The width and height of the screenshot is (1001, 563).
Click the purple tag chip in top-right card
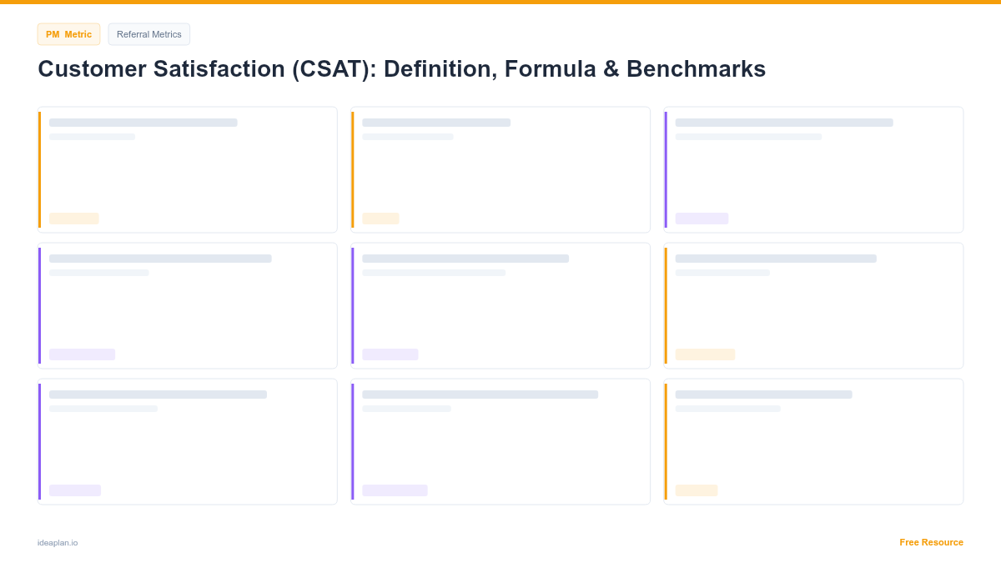pyautogui.click(x=702, y=219)
